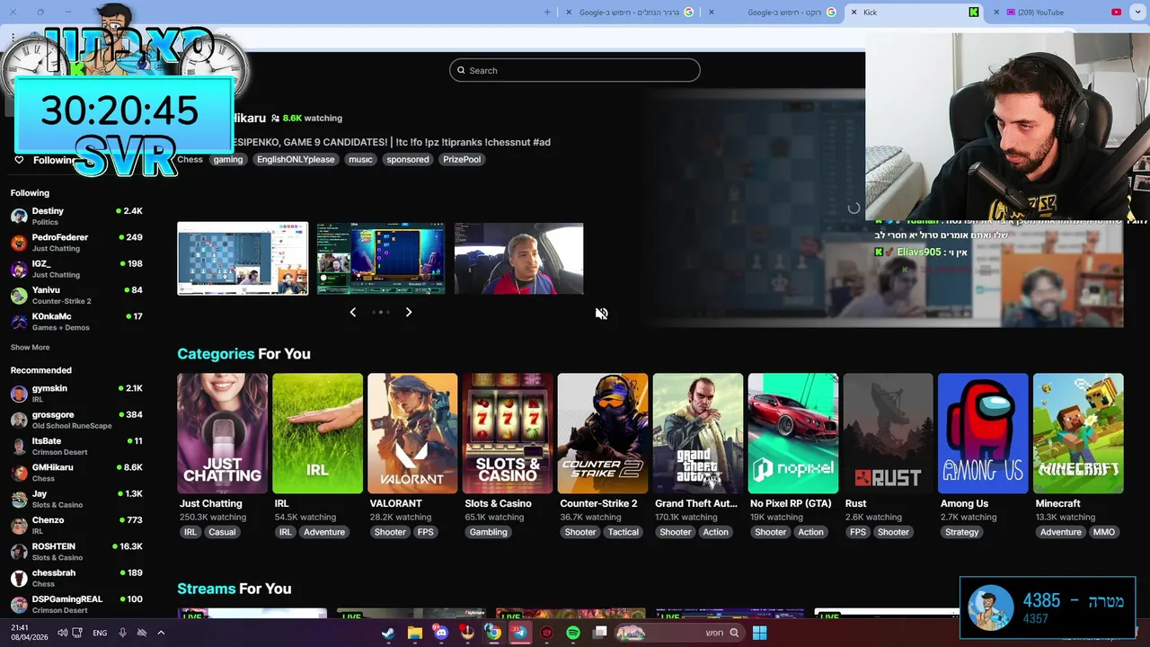Open the Grand Theft Auto category card
Screen dimensions: 1150x647
tap(698, 433)
